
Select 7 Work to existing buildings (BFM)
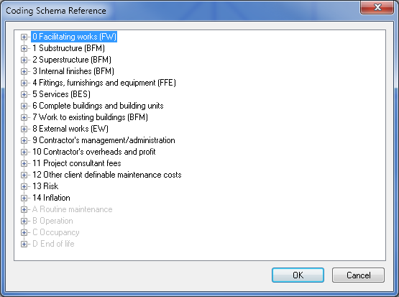90,117
